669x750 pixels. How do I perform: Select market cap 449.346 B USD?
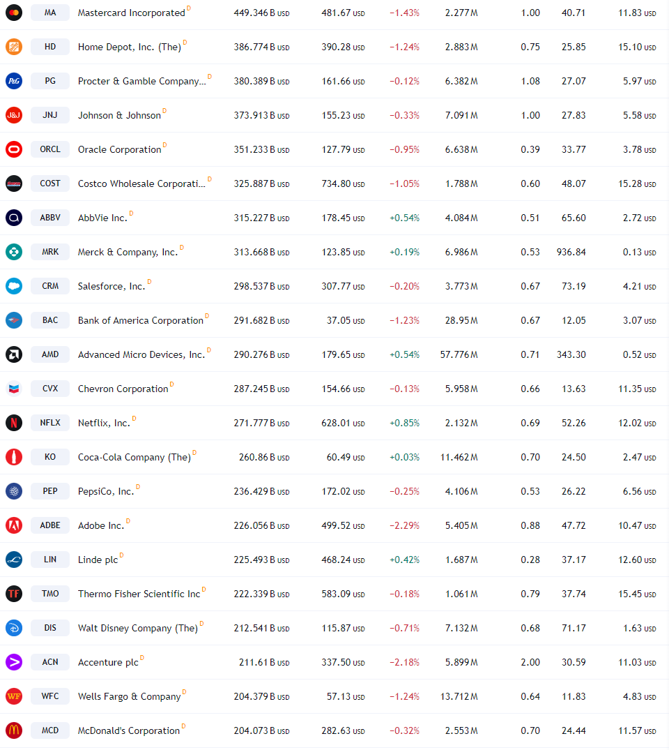coord(261,13)
